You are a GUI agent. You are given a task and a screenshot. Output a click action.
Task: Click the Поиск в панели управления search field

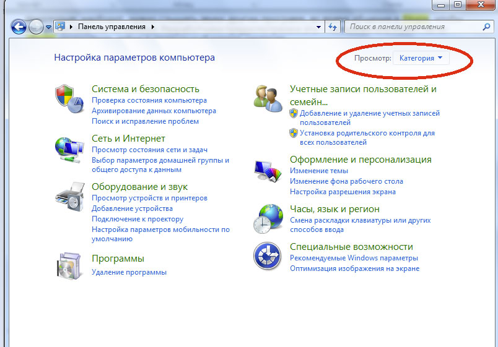414,27
